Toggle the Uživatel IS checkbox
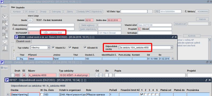 click(85, 47)
